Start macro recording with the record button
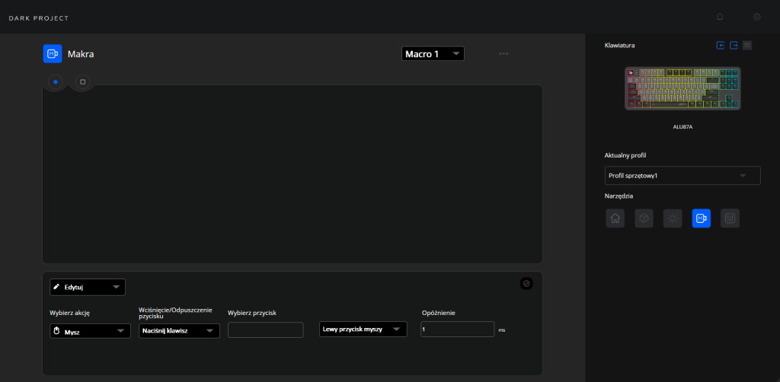 coord(56,81)
